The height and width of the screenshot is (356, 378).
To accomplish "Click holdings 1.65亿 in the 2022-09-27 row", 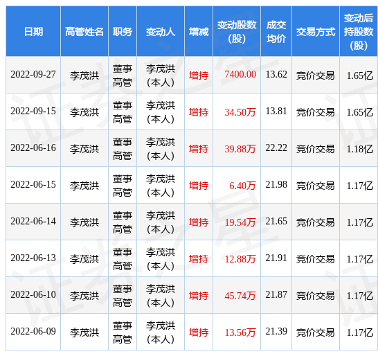I will pos(360,75).
